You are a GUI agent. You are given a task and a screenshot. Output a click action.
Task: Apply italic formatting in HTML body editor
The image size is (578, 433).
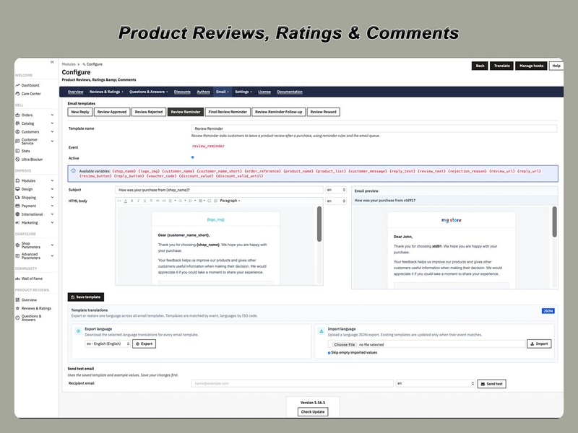[138, 201]
